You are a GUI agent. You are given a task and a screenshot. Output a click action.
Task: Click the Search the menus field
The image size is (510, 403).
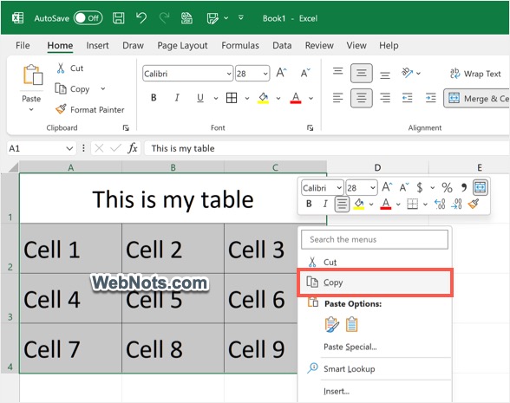(375, 239)
